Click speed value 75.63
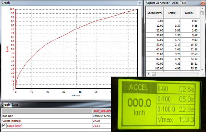This screenshot has width=206, height=132. [x=96, y=126]
